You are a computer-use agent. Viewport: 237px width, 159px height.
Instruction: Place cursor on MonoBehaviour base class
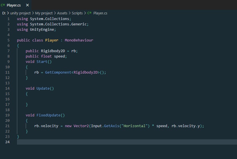79,40
